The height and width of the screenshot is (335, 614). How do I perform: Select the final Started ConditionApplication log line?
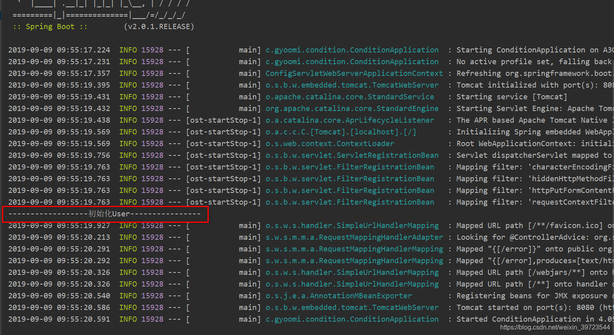pos(351,319)
